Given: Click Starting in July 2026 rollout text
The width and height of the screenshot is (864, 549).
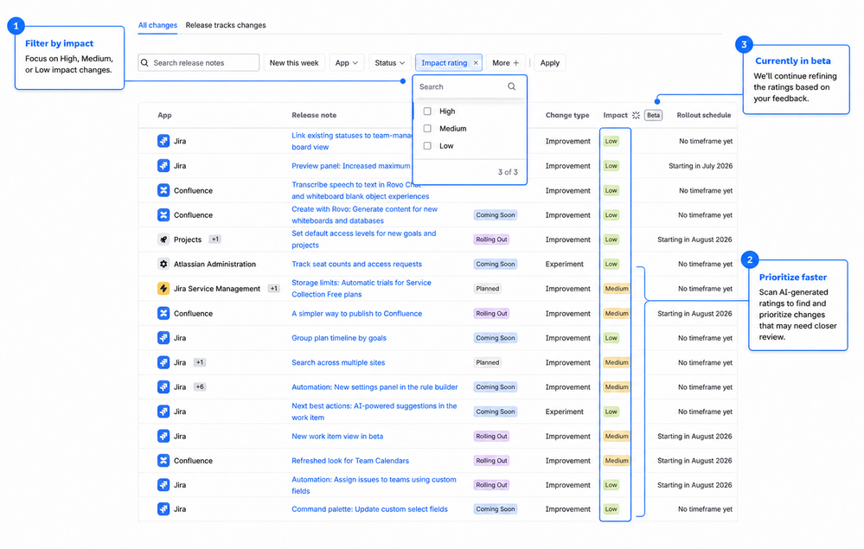Looking at the screenshot, I should coord(701,166).
